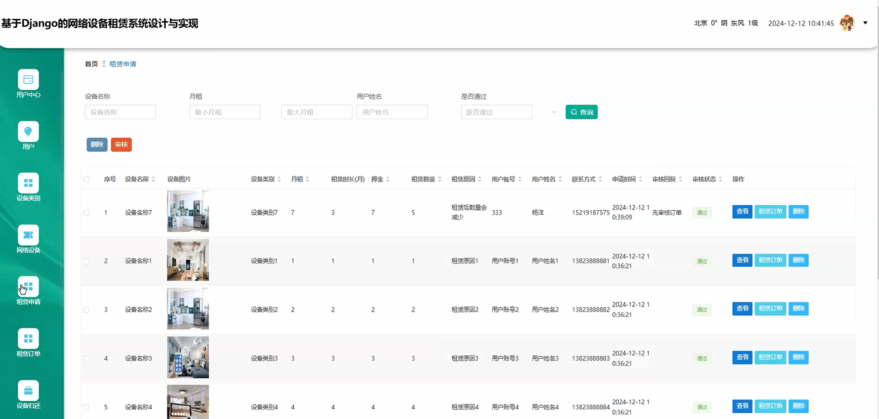879x419 pixels.
Task: Check the row for 设备名称7
Action: (x=86, y=212)
